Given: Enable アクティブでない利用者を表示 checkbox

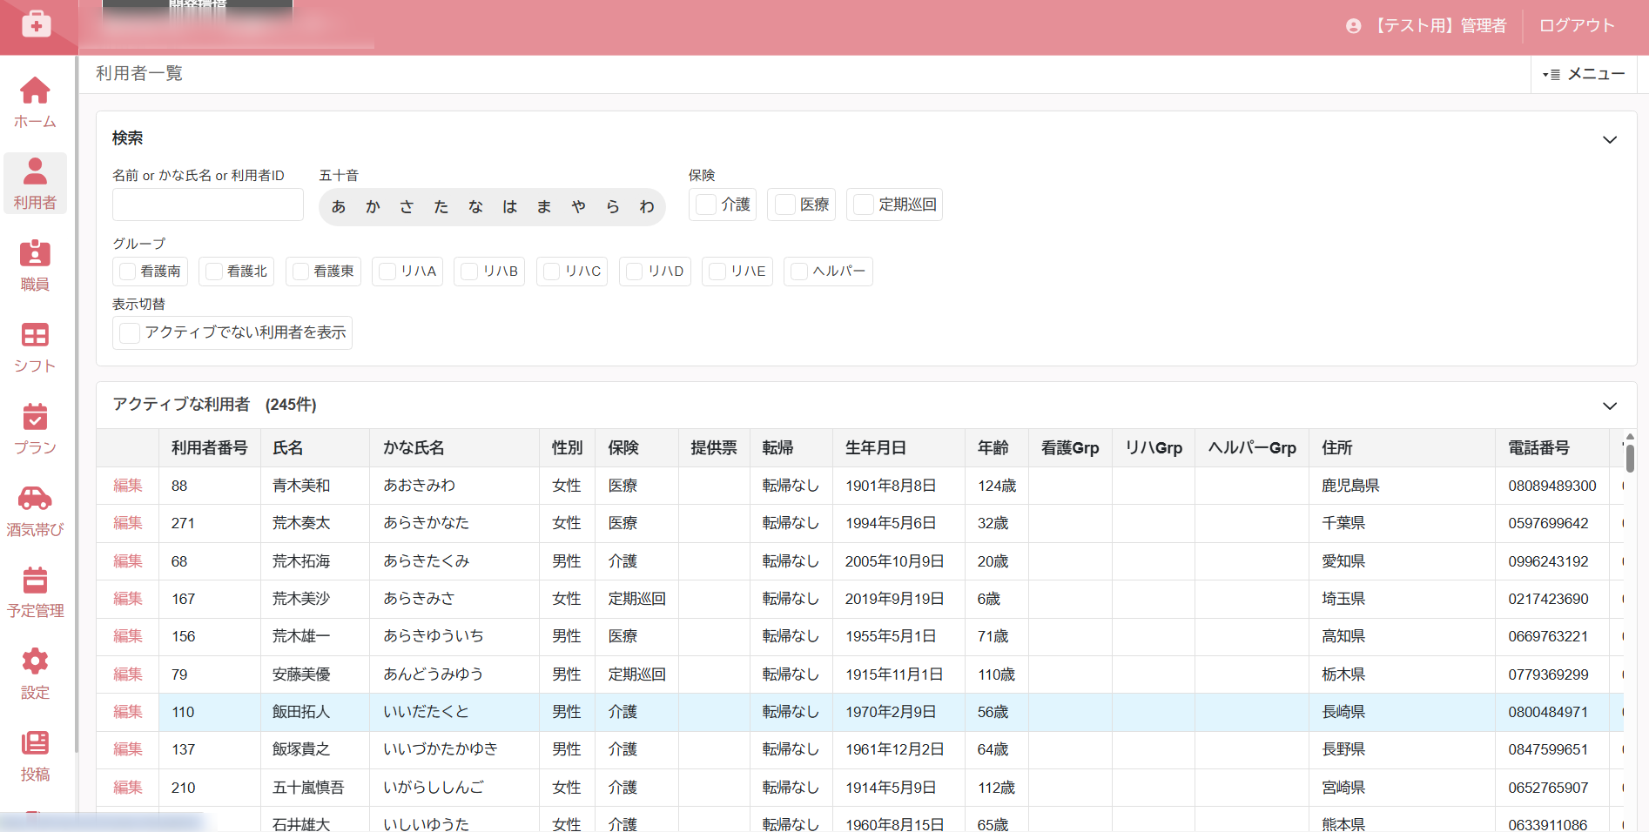Looking at the screenshot, I should 130,333.
